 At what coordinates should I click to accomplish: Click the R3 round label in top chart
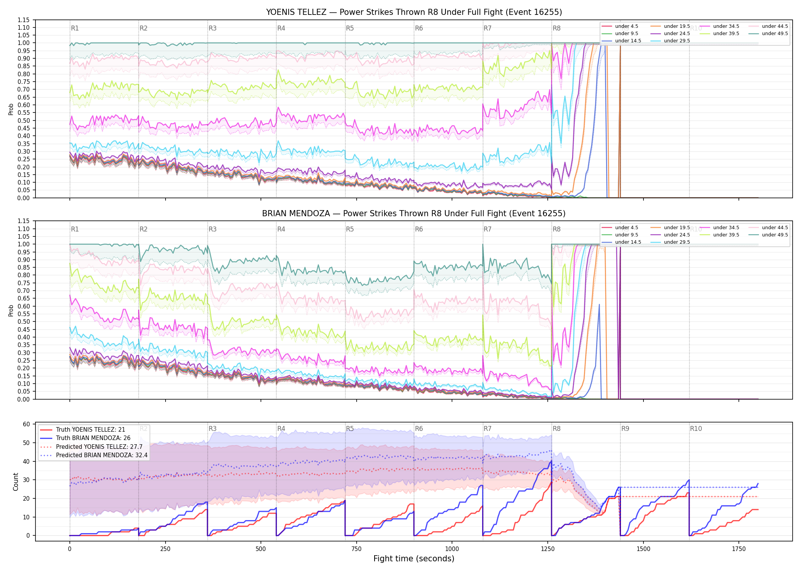coord(212,28)
